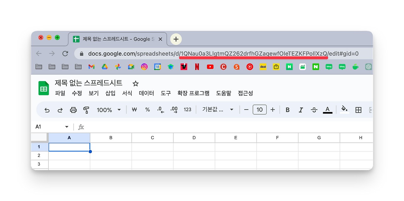Open the 접근성 menu

coord(245,93)
